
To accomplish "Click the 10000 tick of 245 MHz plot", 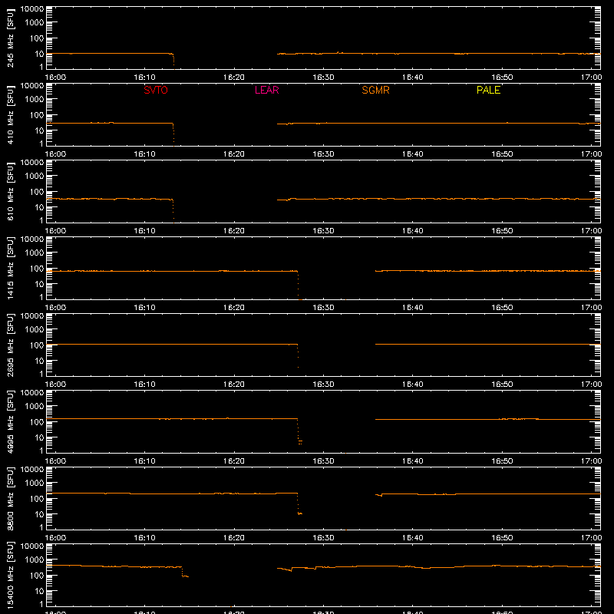I will pos(32,8).
